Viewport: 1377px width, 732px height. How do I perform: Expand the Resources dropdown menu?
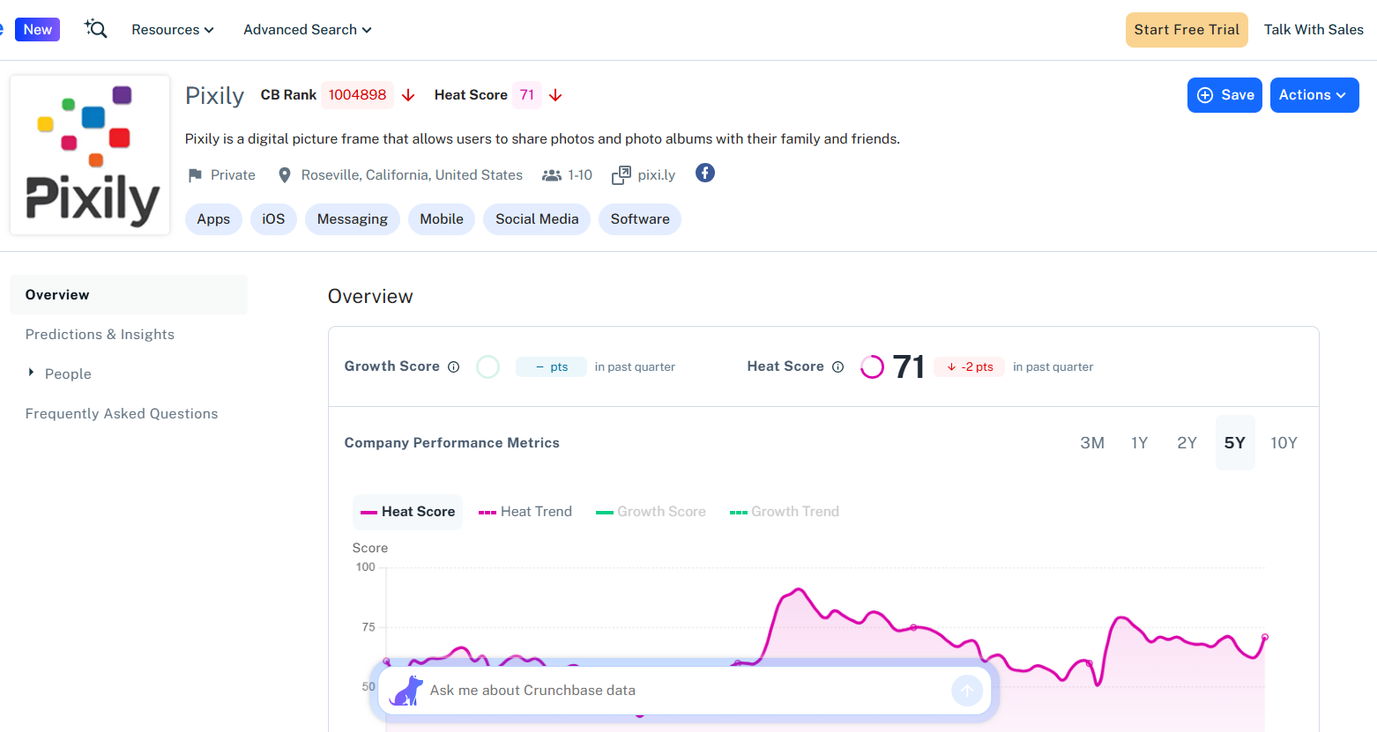[x=173, y=29]
